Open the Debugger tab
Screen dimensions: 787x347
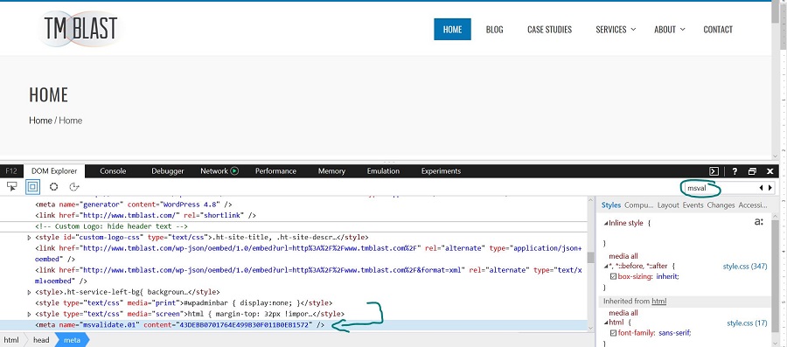pyautogui.click(x=168, y=171)
